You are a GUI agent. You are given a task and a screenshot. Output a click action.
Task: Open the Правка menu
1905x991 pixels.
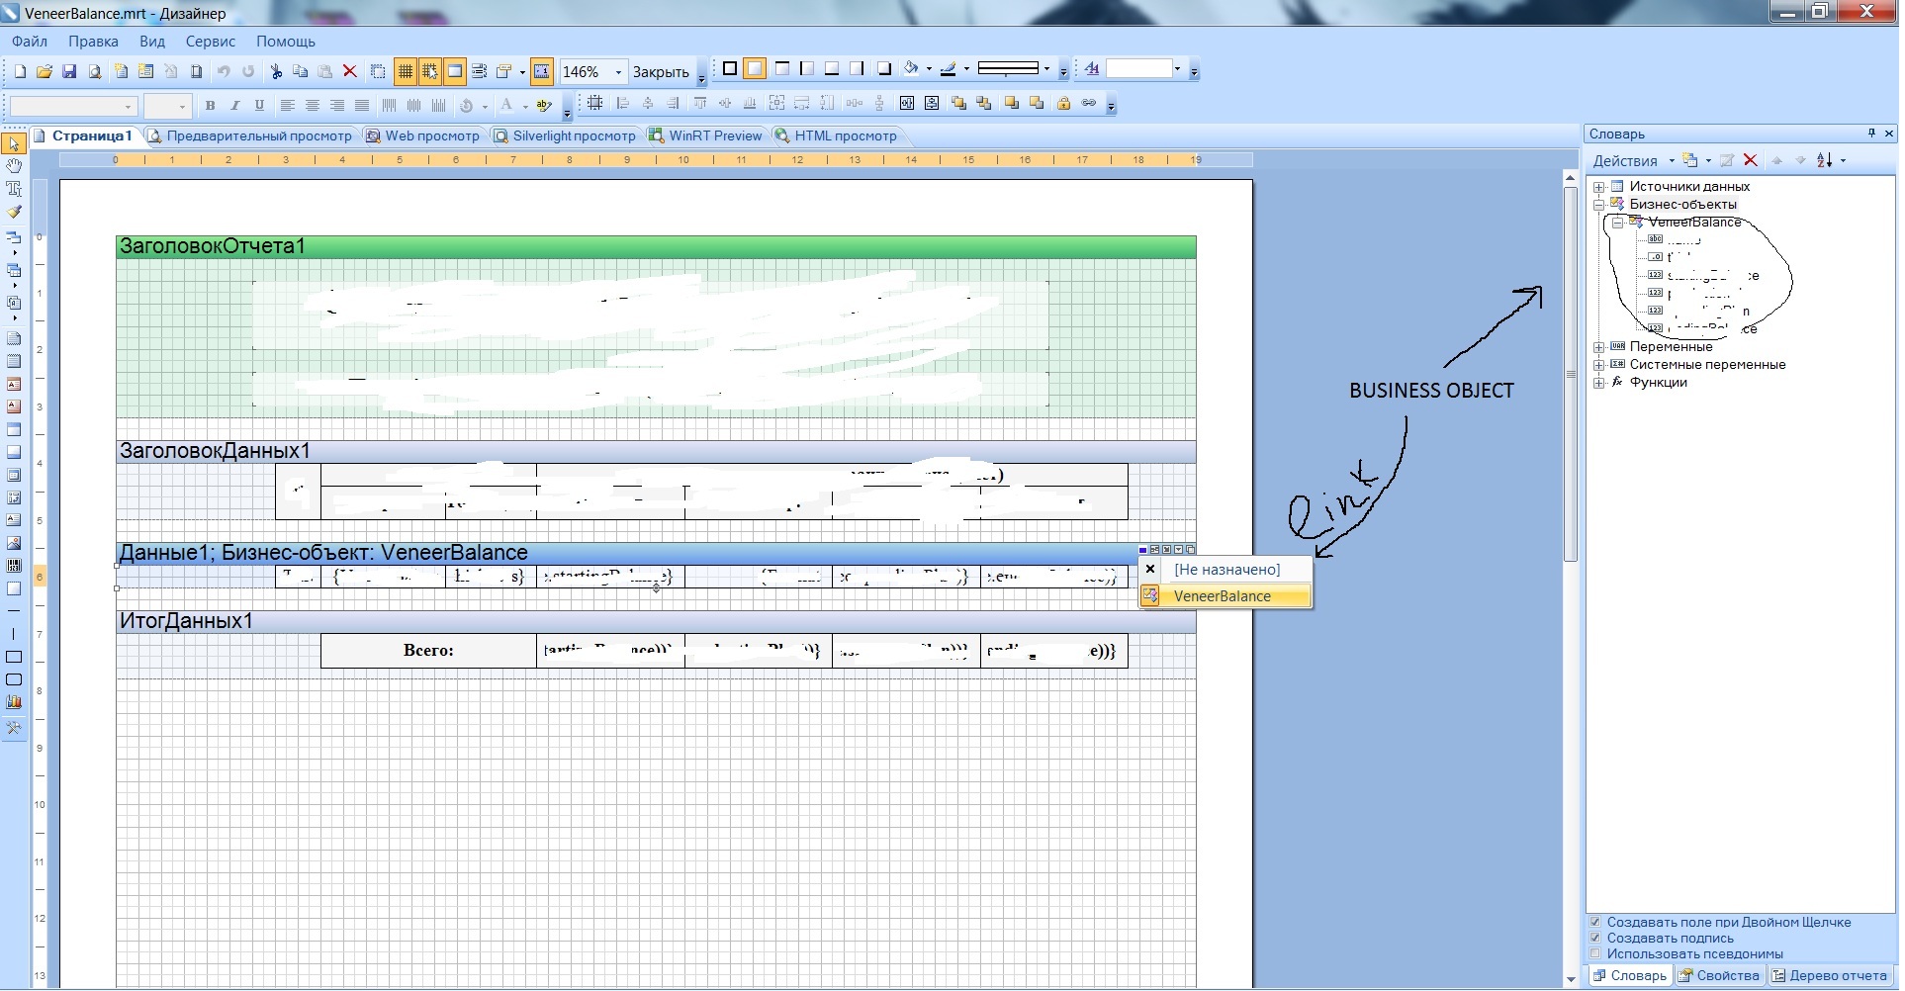[93, 42]
